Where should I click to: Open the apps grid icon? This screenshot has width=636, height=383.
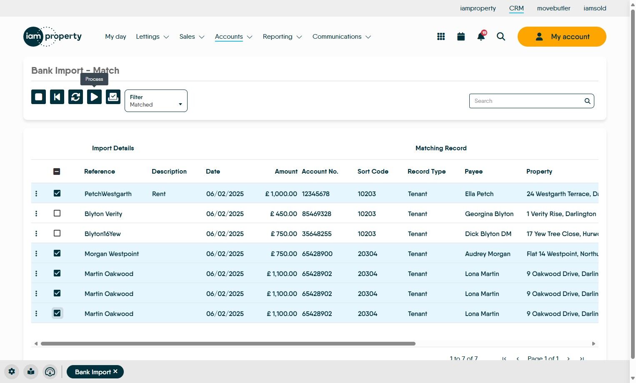[441, 37]
